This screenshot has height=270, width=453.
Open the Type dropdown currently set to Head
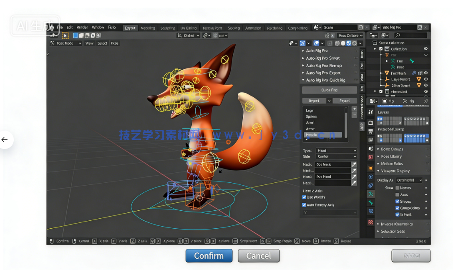[x=337, y=150]
